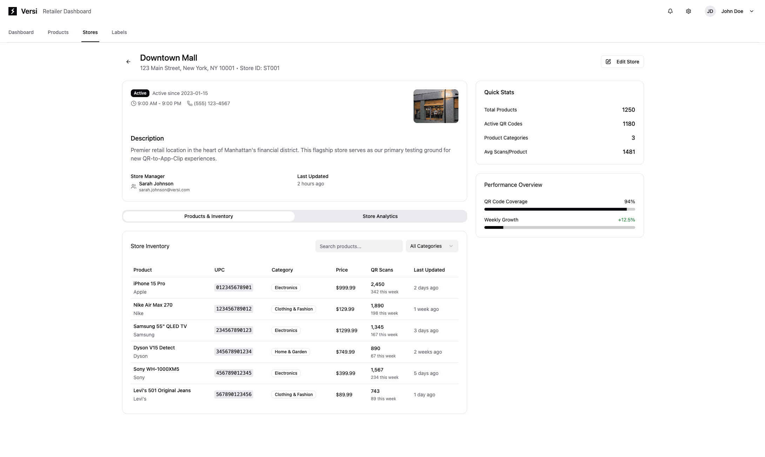Go back using the left arrow
Screen dimensions: 765x457
128,62
